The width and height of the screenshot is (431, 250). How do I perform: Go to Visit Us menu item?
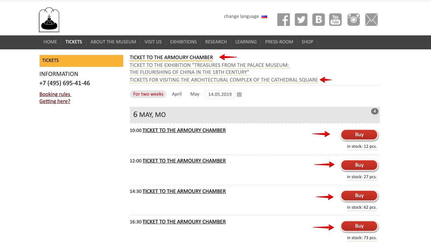[x=153, y=42]
